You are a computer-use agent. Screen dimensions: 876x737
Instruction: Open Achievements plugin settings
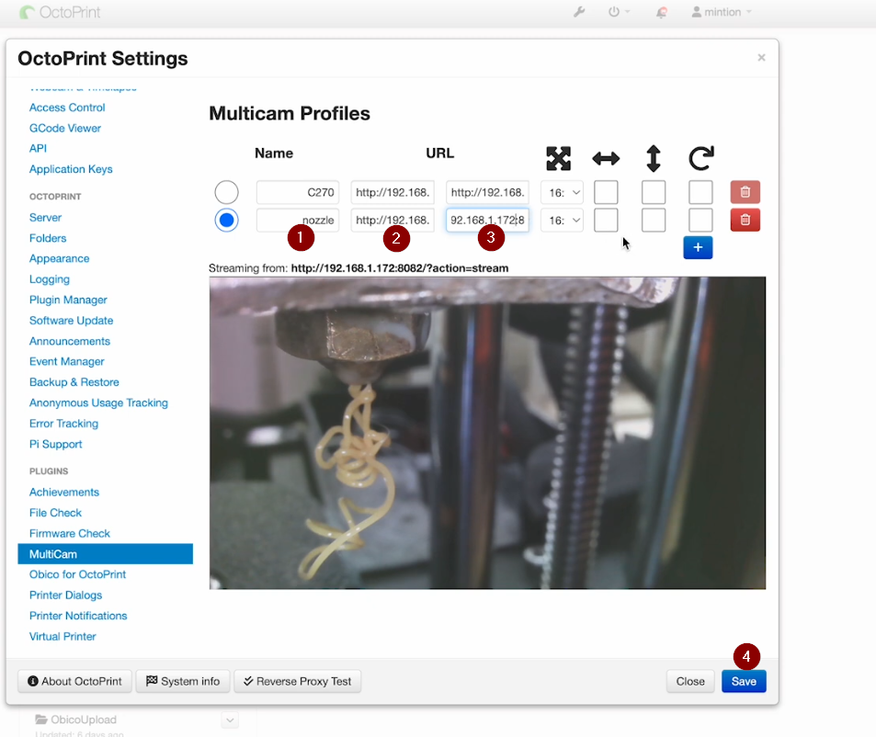tap(64, 492)
